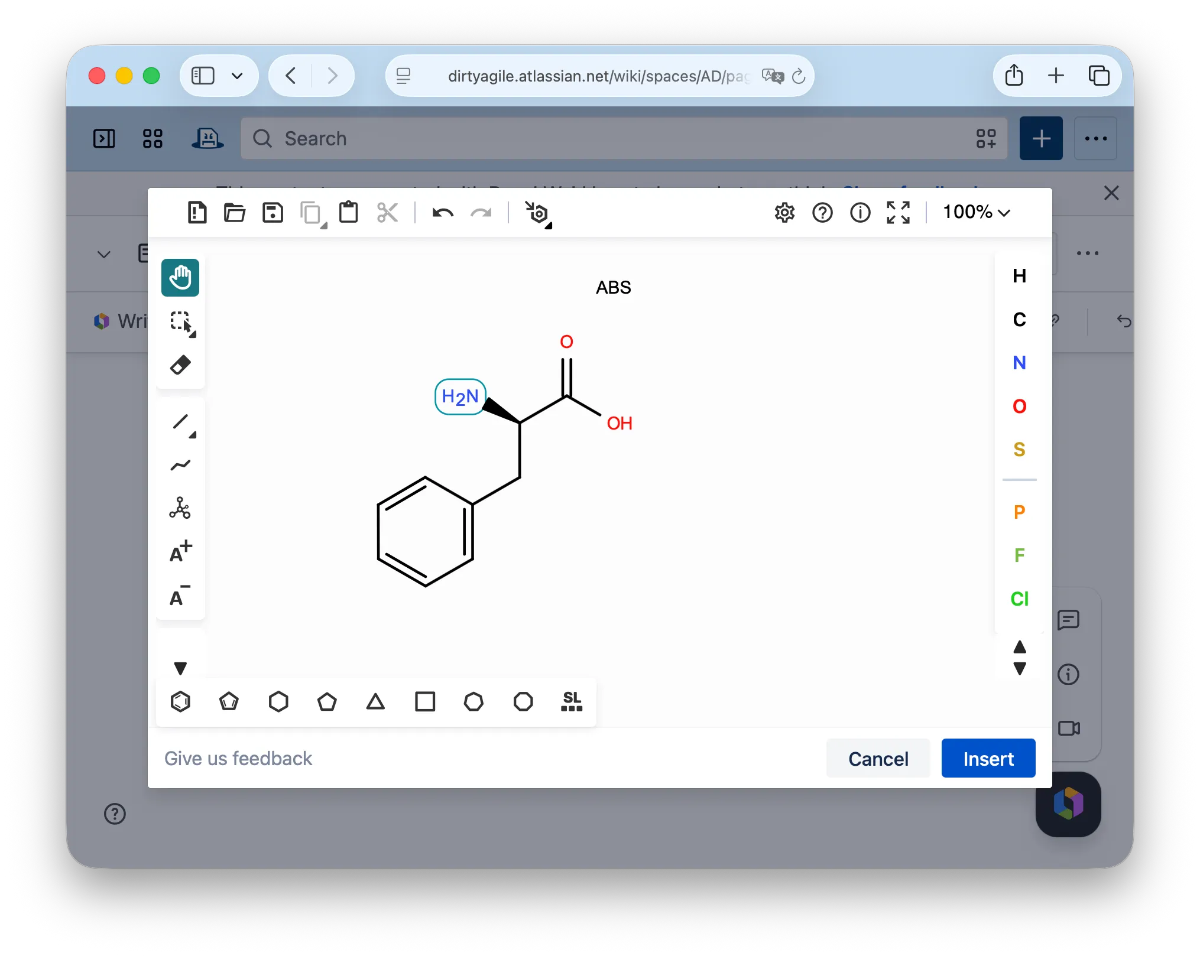The height and width of the screenshot is (956, 1200).
Task: Clear canvas with the new document icon
Action: coord(197,212)
